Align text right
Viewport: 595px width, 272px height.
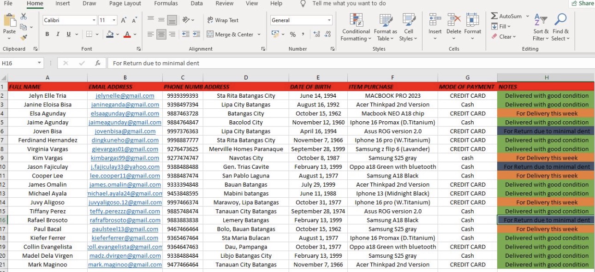click(x=172, y=34)
